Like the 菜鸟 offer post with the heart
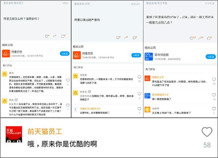This screenshot has width=218, height=158. [191, 37]
